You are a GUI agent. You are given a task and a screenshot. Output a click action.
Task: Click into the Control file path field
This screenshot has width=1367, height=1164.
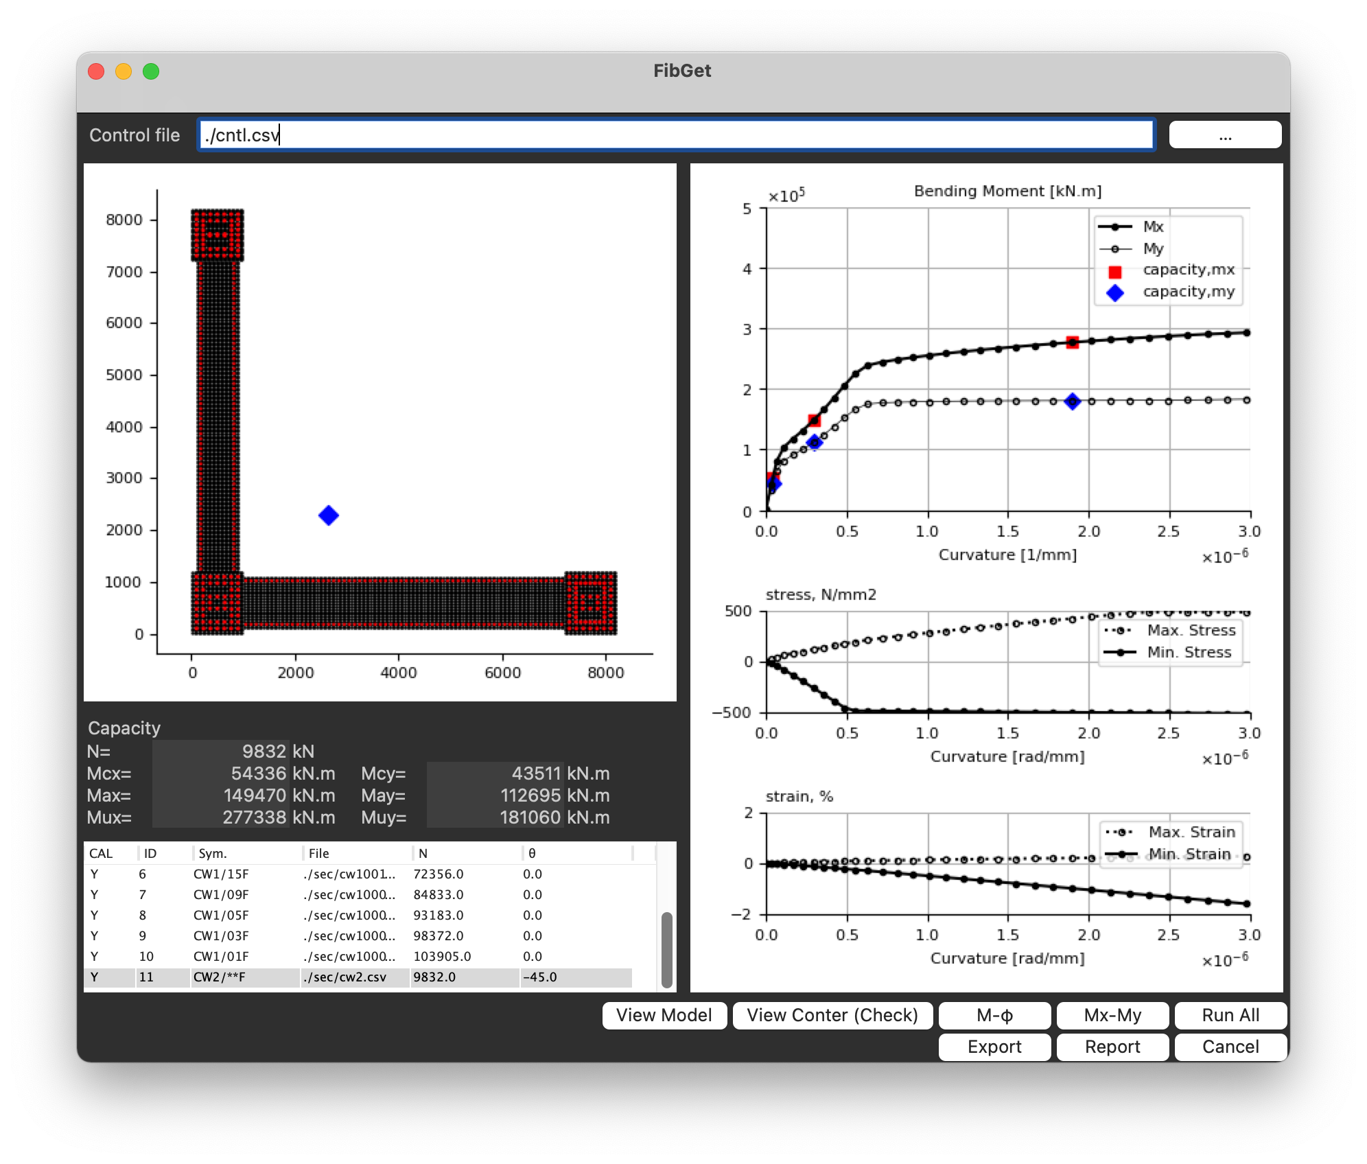pyautogui.click(x=676, y=135)
